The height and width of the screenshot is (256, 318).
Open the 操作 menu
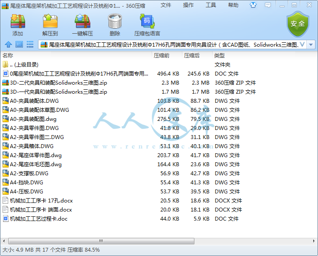(x=188, y=5)
